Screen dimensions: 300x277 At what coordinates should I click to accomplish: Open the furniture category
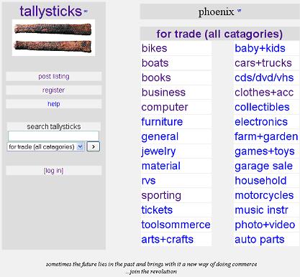pyautogui.click(x=162, y=122)
